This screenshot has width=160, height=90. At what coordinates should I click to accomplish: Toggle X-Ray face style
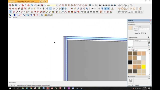point(47,9)
